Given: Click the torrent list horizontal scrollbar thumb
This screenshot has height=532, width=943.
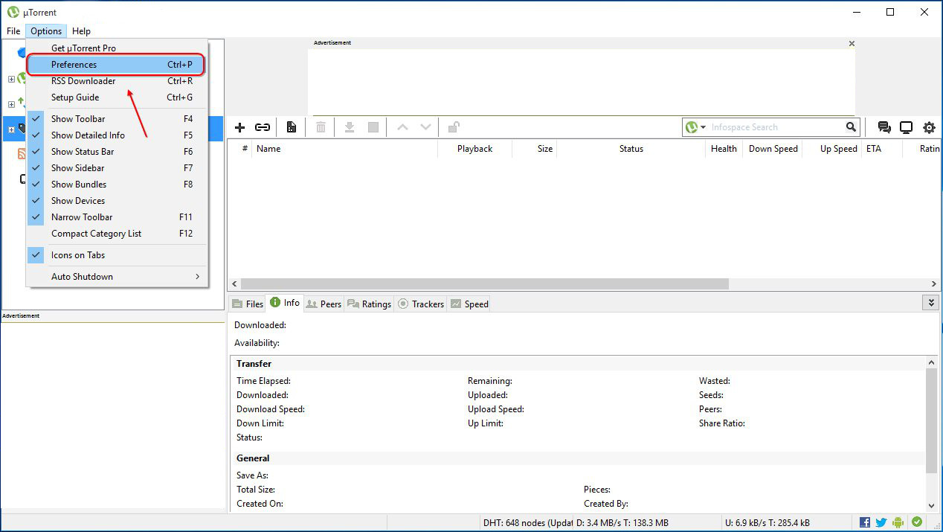Looking at the screenshot, I should coord(485,283).
